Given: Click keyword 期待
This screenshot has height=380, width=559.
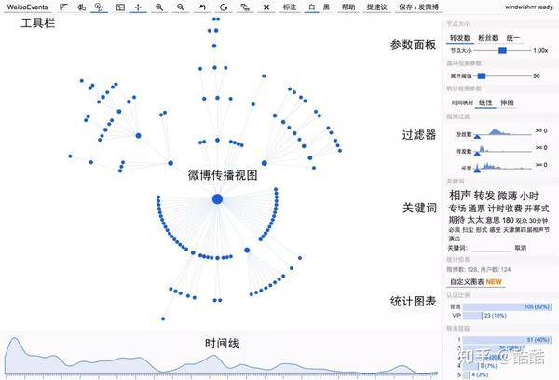Looking at the screenshot, I should click(457, 220).
